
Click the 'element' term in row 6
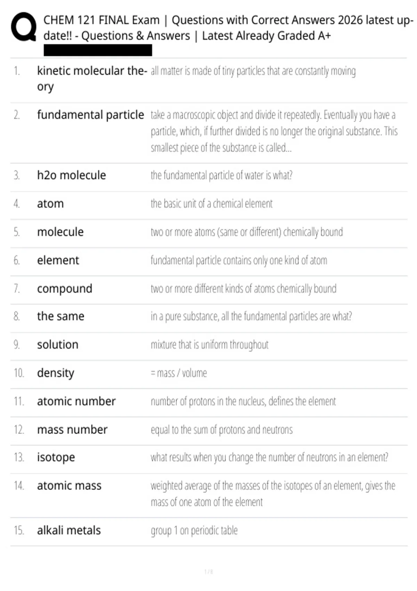(x=58, y=260)
